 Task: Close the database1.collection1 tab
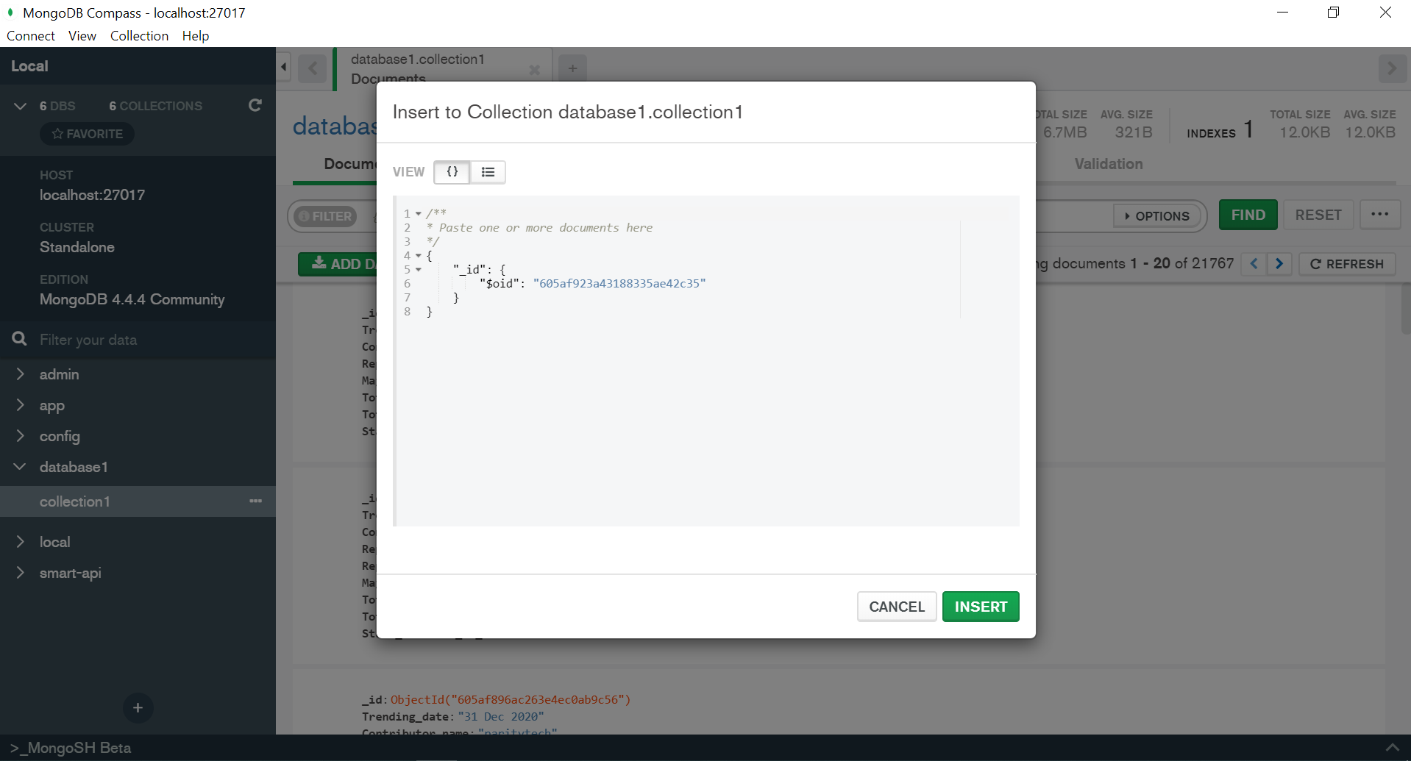tap(535, 70)
